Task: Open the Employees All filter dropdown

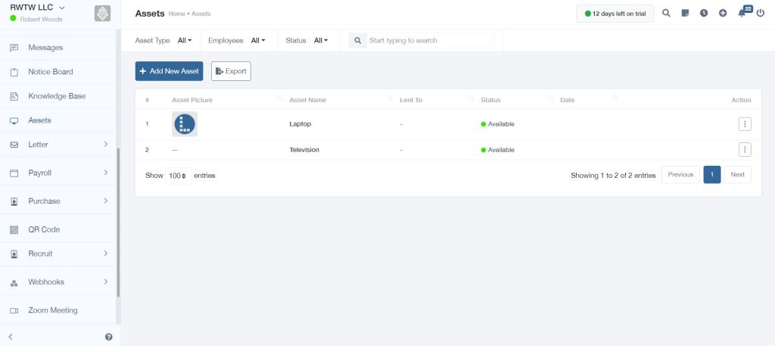Action: click(258, 41)
